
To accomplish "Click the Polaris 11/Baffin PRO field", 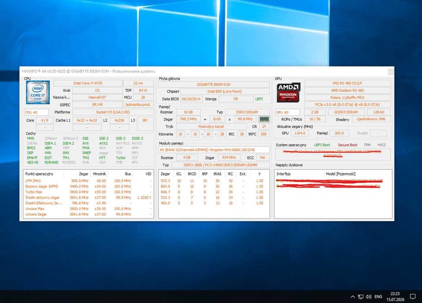I will pos(347,97).
